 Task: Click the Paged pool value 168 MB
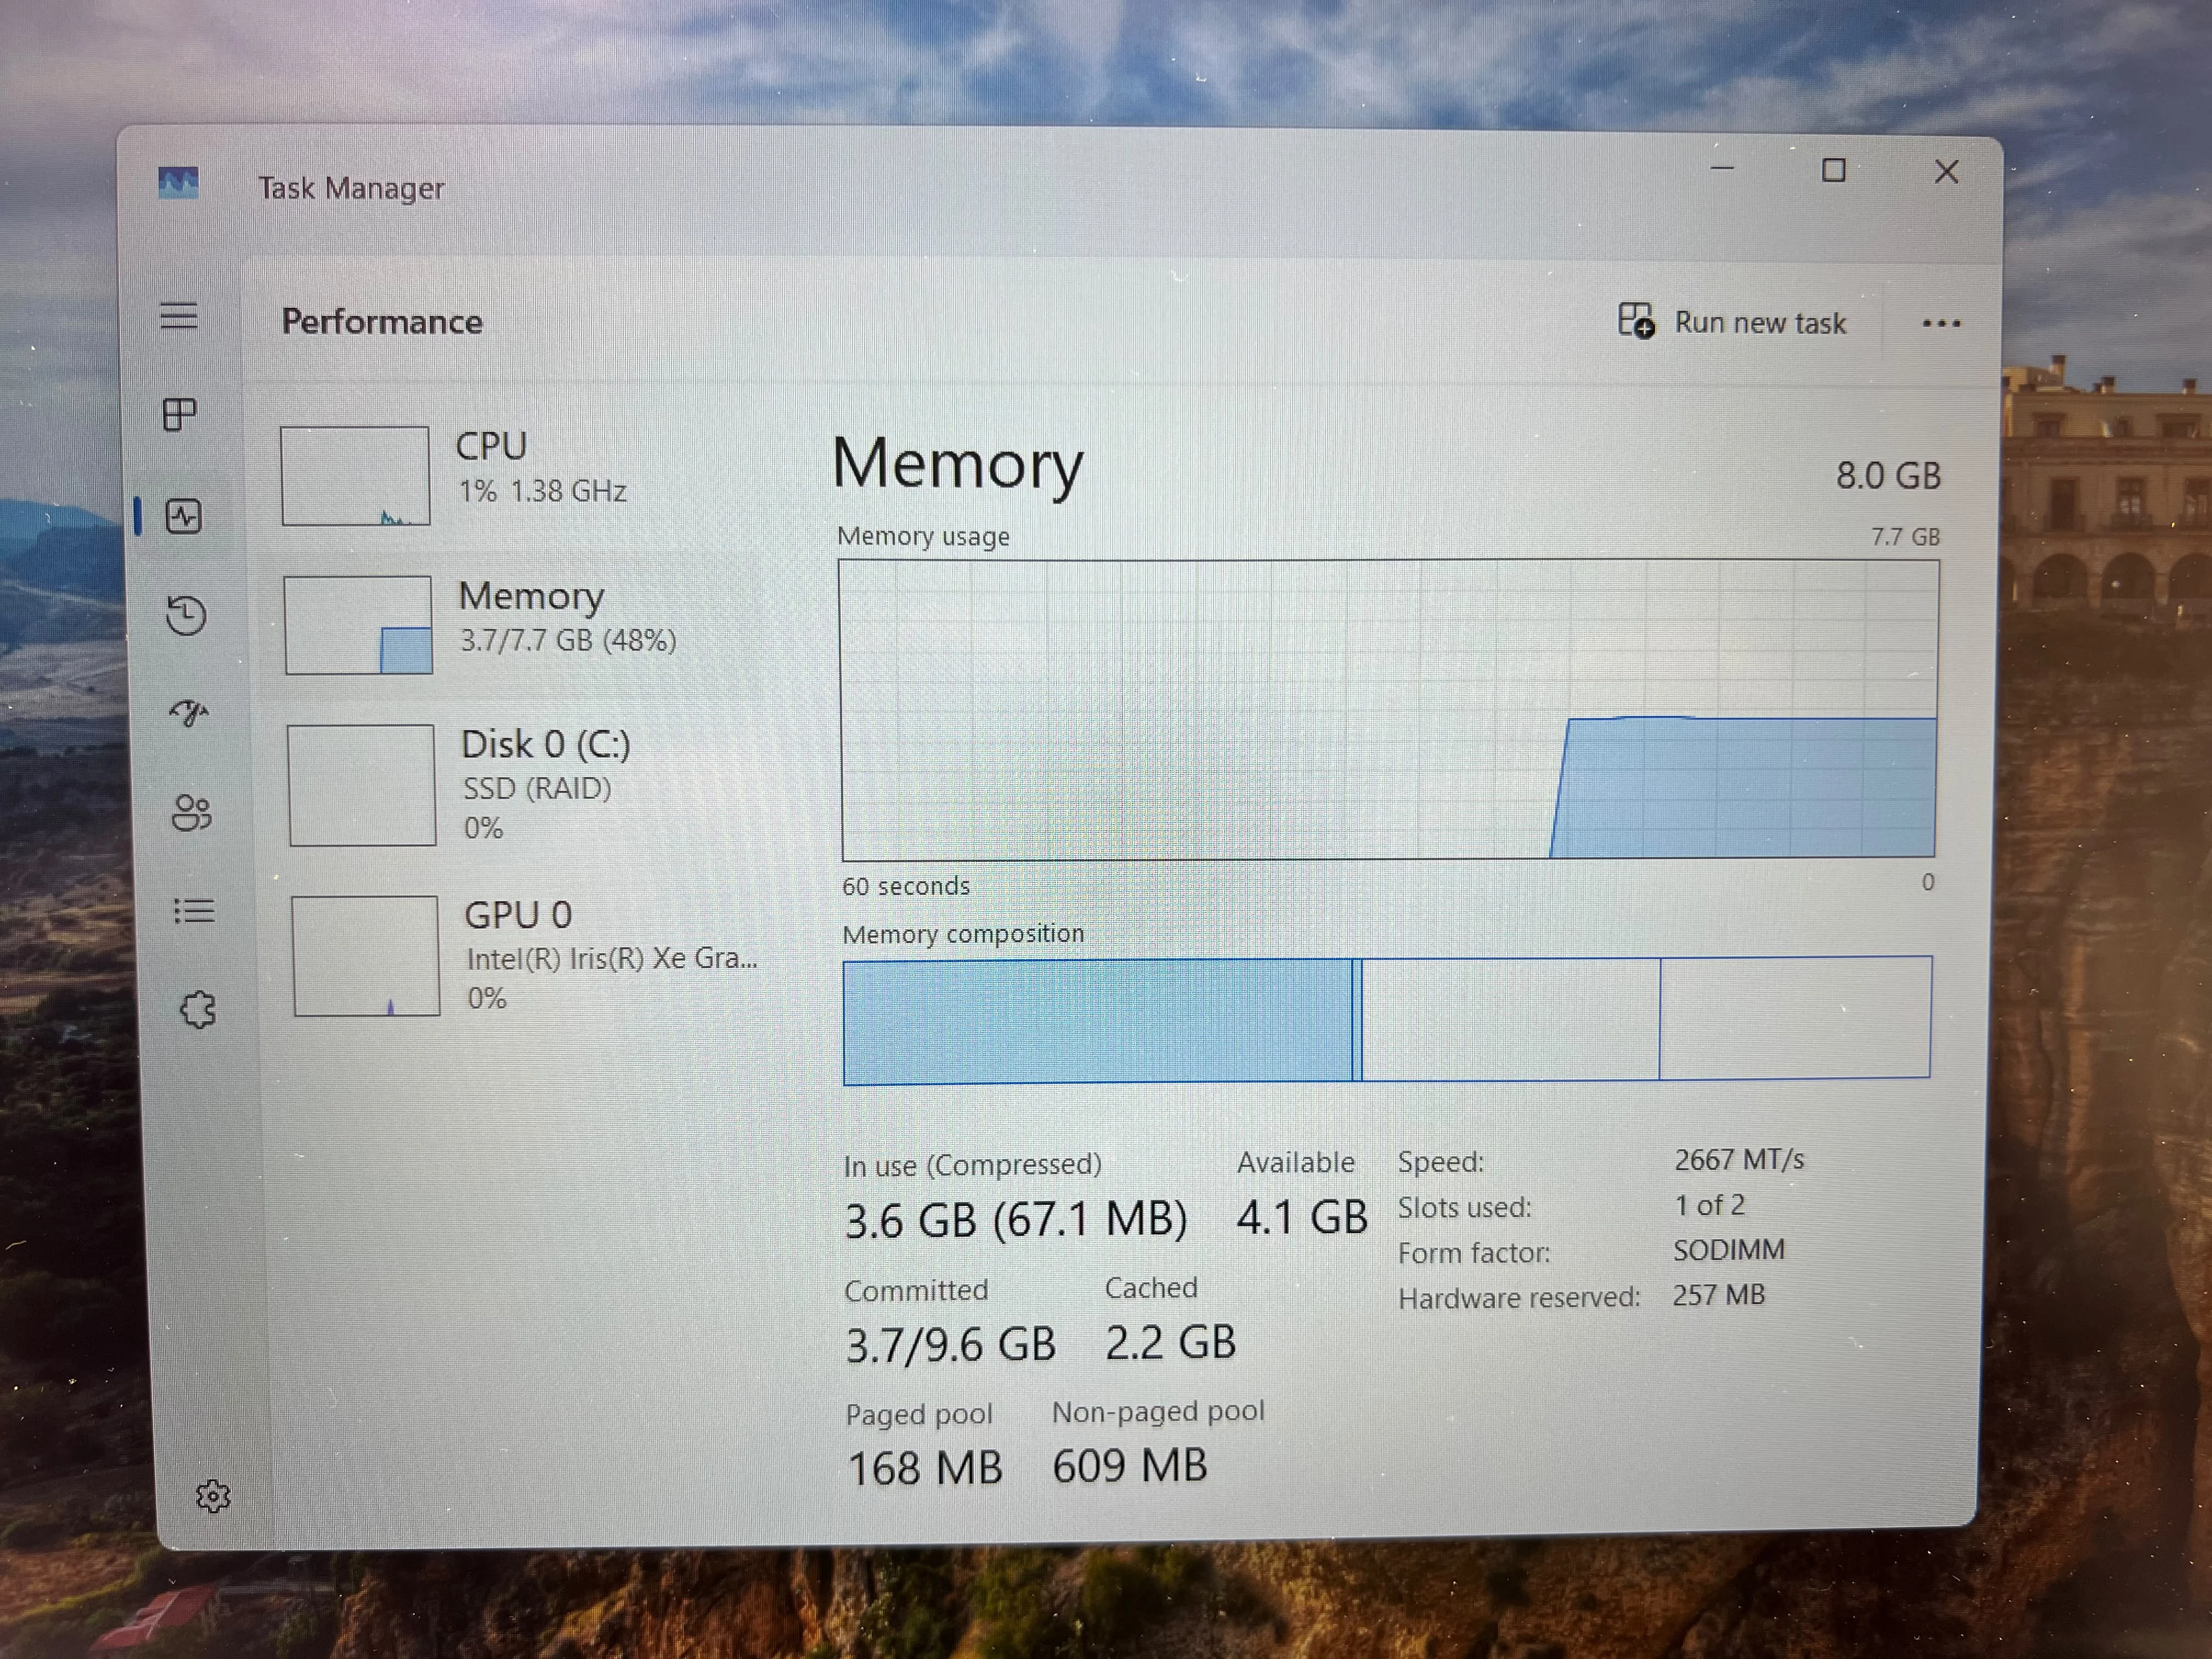(x=925, y=1468)
